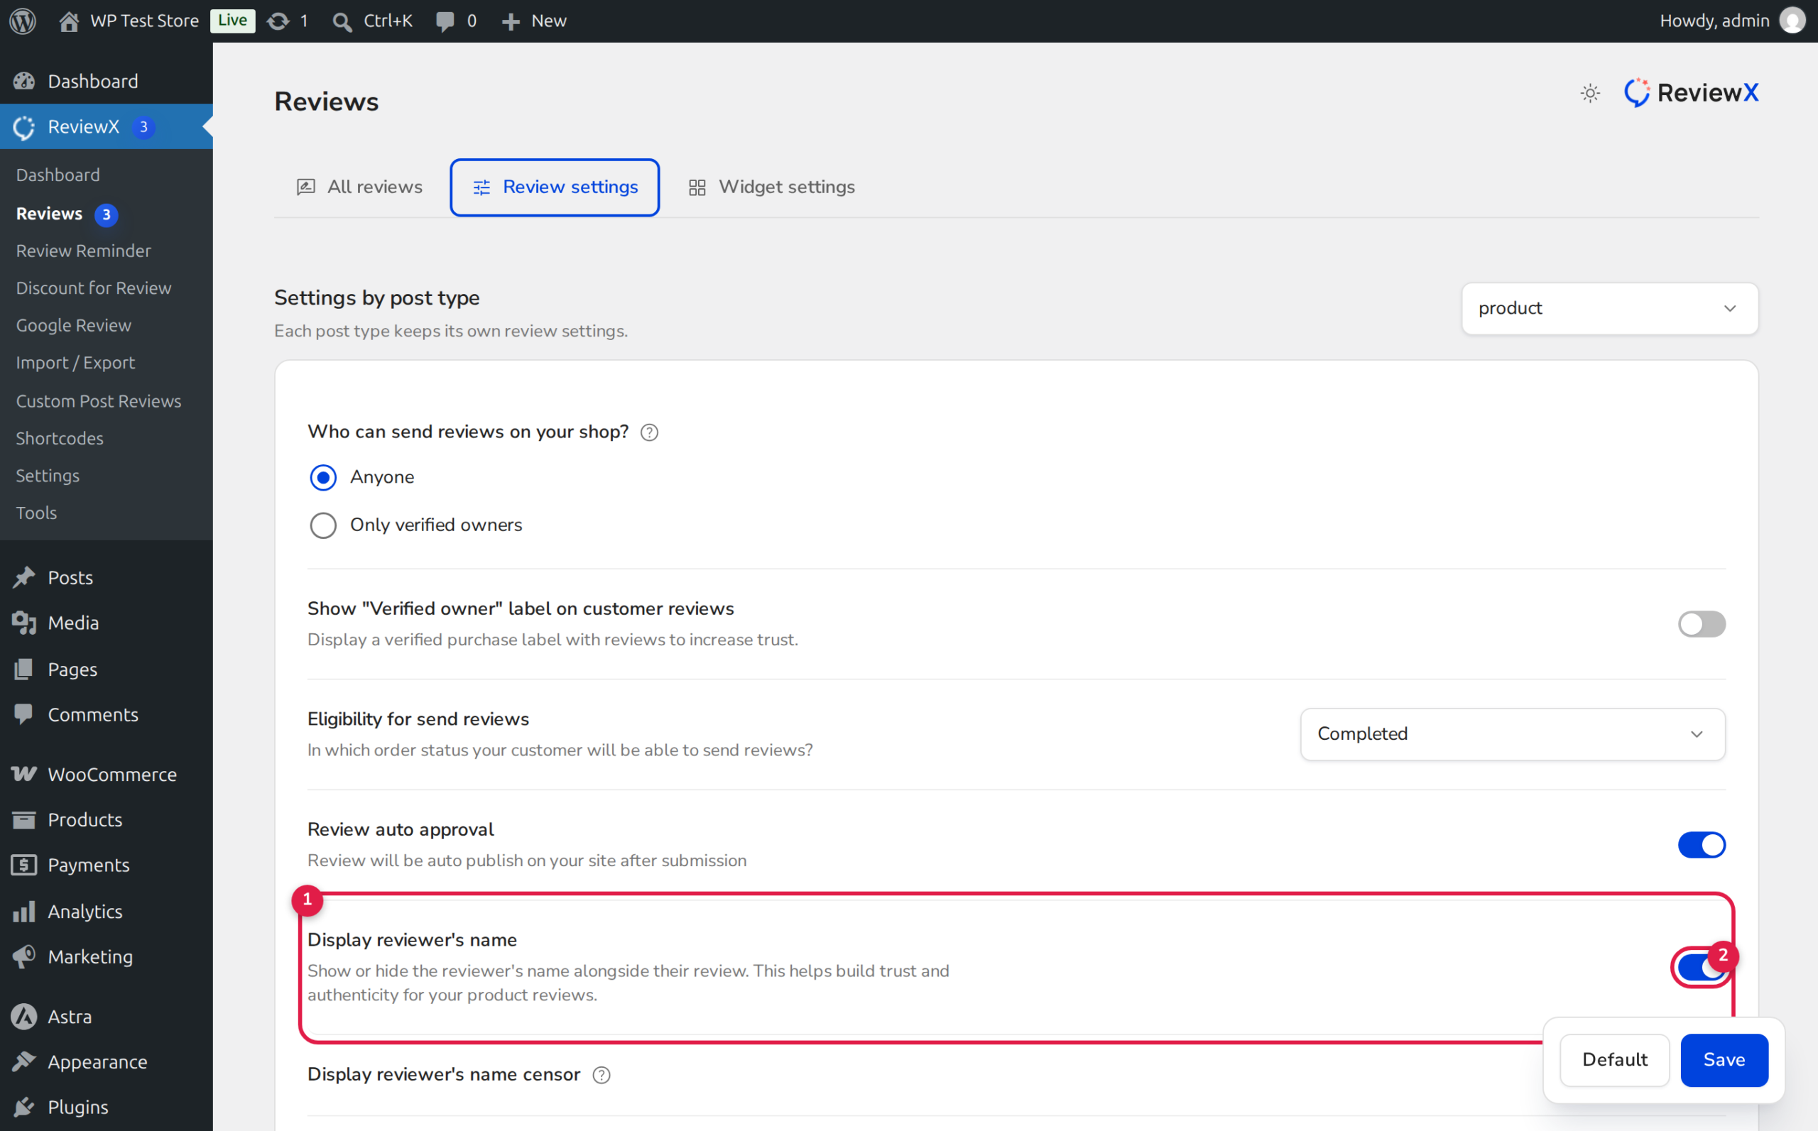
Task: Open search with the magnifier icon
Action: point(343,22)
